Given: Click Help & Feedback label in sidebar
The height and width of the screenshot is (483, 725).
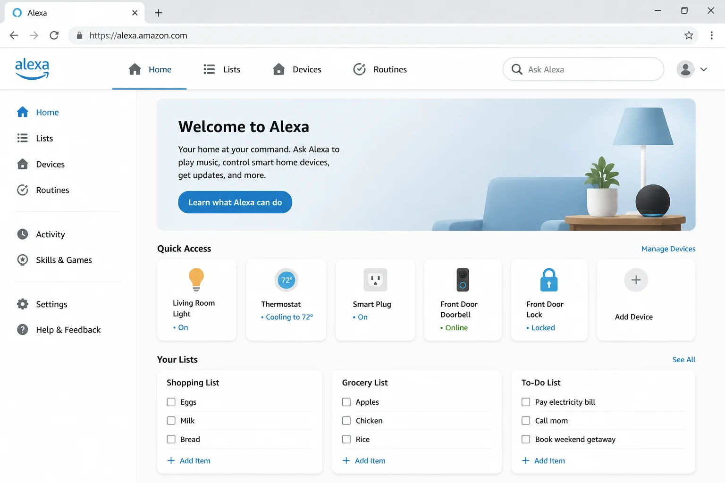Looking at the screenshot, I should 68,330.
